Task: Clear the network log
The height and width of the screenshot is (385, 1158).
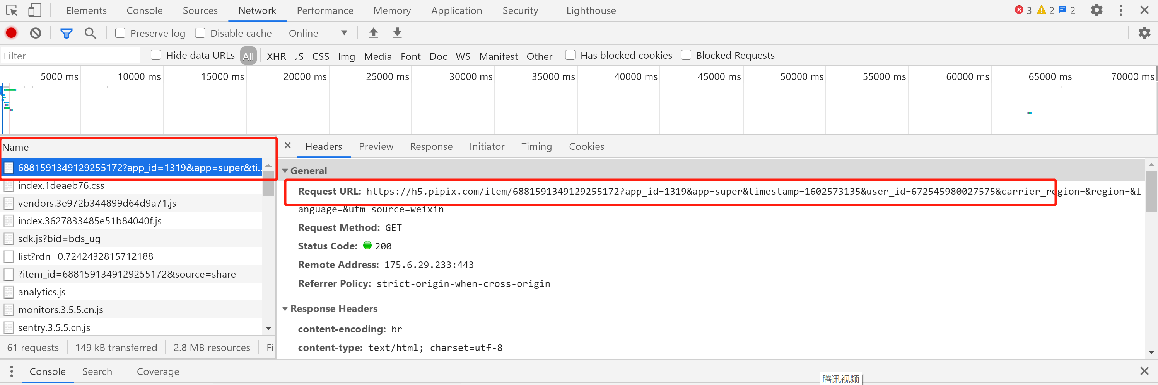Action: (x=36, y=33)
